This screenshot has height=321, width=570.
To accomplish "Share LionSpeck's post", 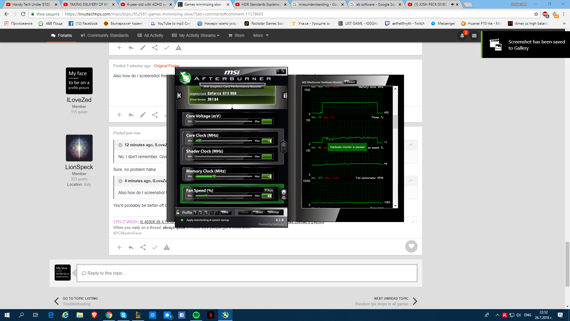I will pyautogui.click(x=143, y=247).
